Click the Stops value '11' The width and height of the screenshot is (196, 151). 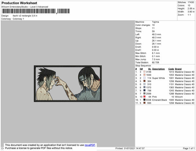coord(153,28)
